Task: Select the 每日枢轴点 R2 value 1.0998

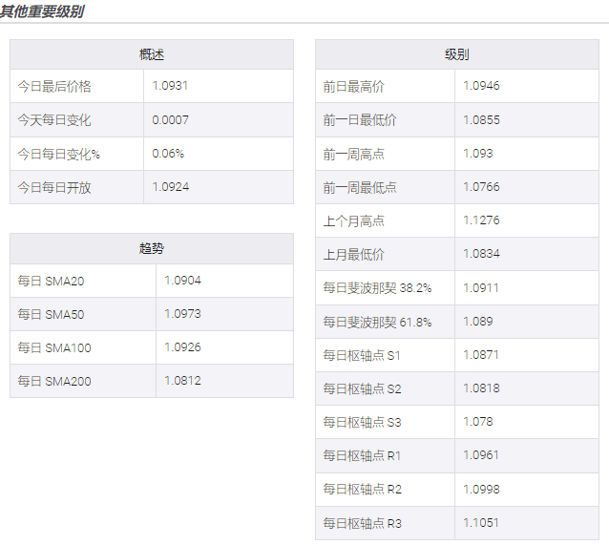Action: point(481,489)
